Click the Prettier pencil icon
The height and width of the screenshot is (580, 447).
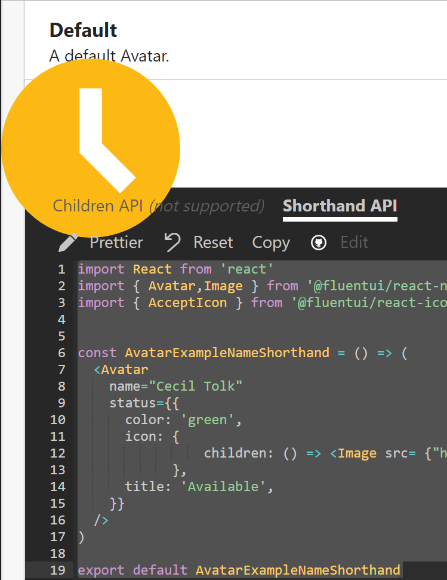pos(68,243)
